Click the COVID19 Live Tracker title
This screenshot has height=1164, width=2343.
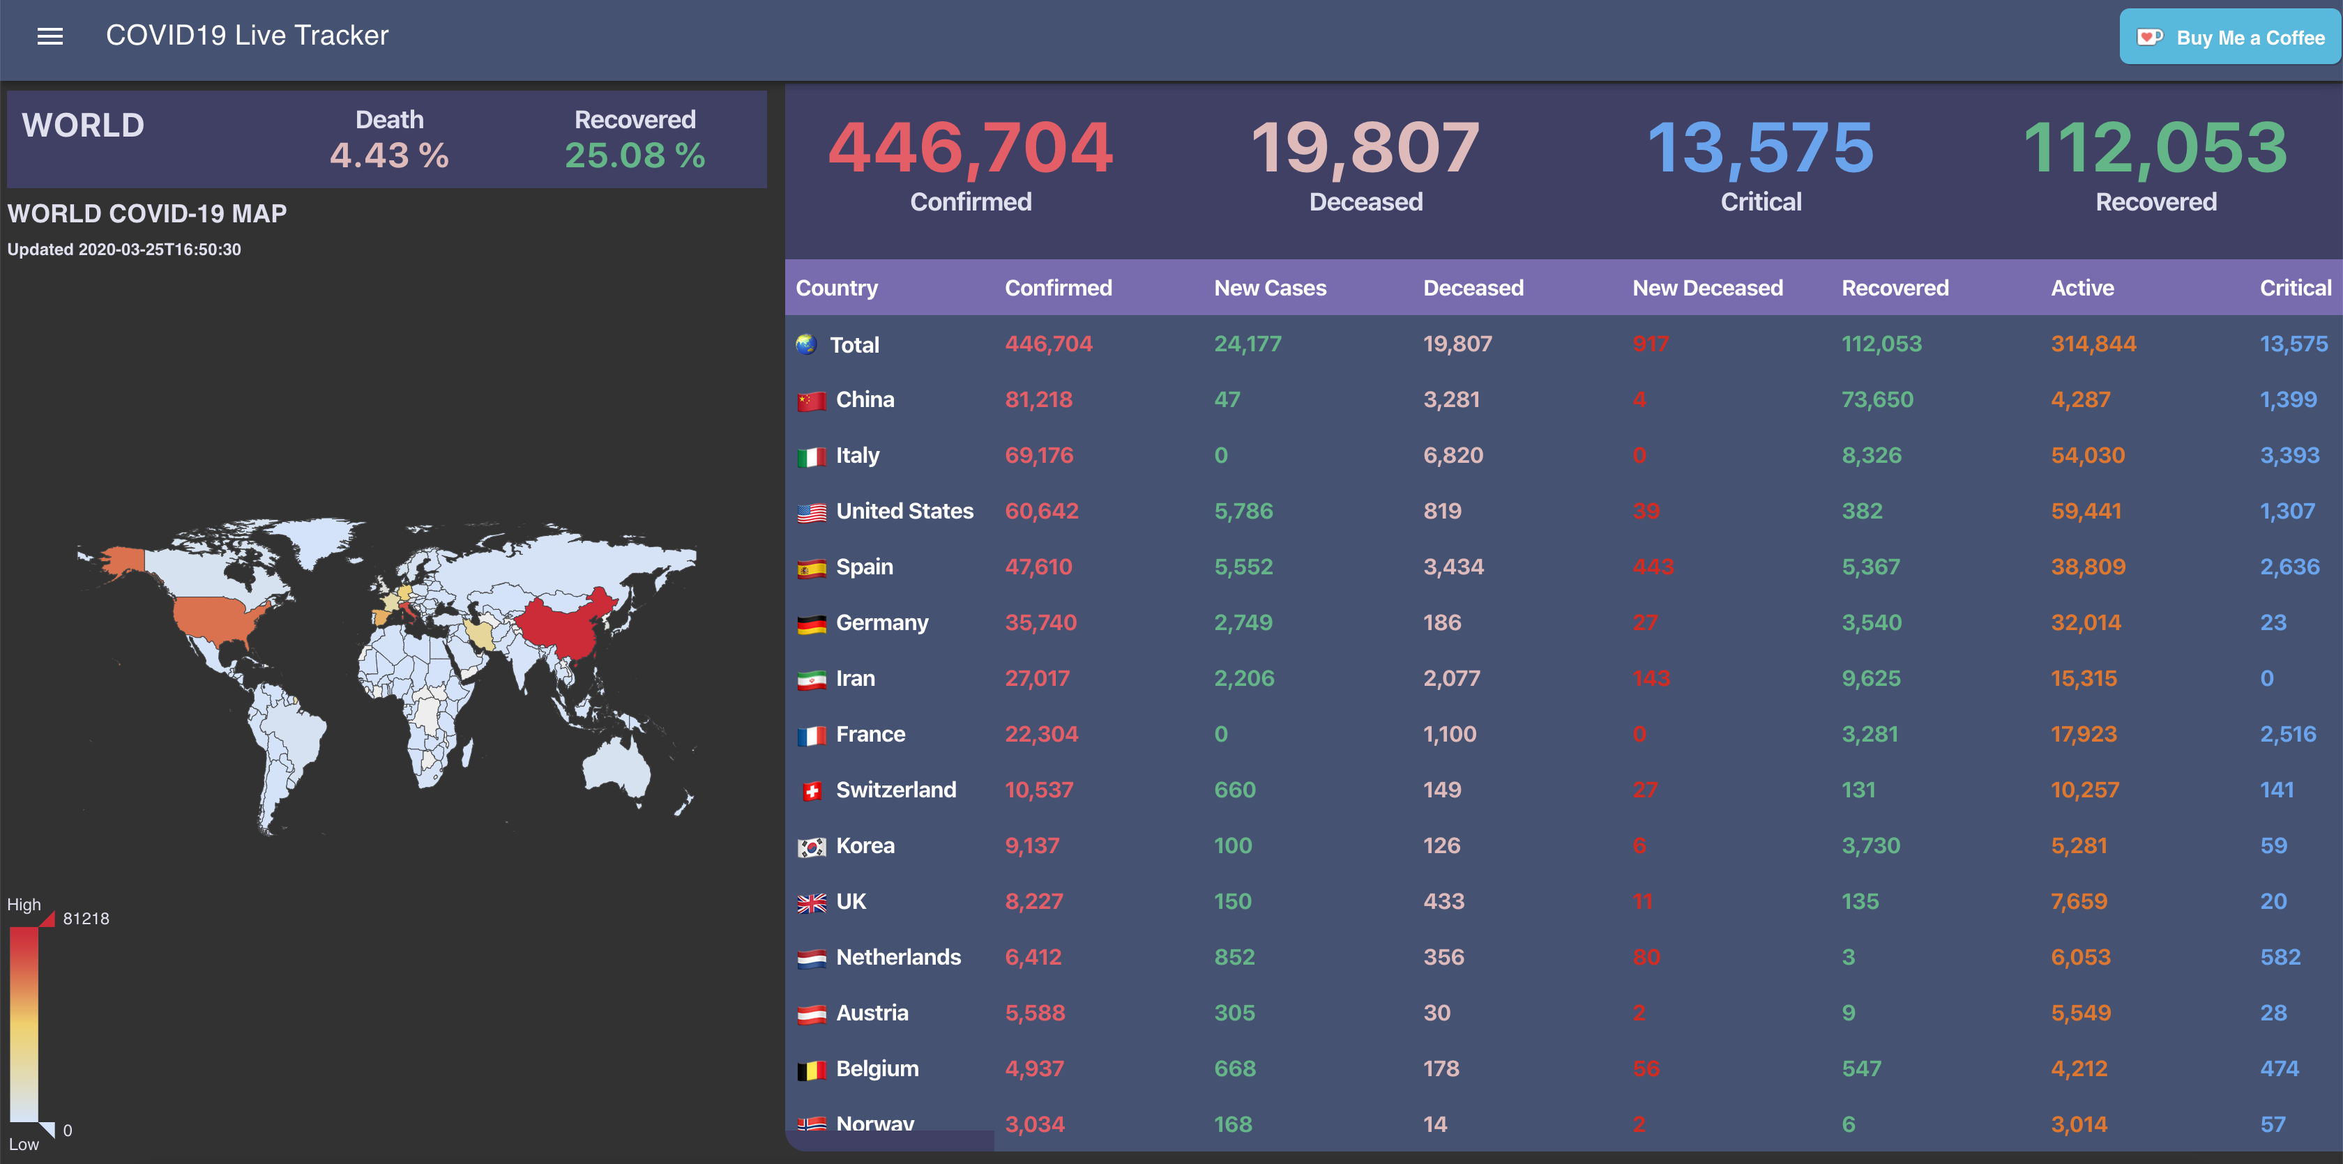click(246, 36)
